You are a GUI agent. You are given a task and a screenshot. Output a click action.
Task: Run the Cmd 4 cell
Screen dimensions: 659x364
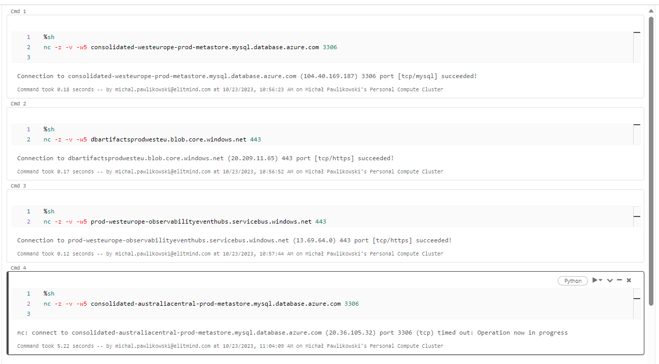tap(595, 280)
